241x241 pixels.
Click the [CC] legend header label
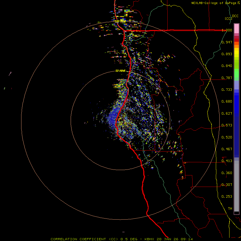[228, 18]
